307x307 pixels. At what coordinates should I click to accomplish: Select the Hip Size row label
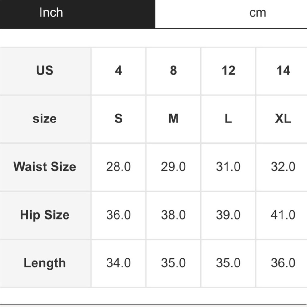coord(45,215)
